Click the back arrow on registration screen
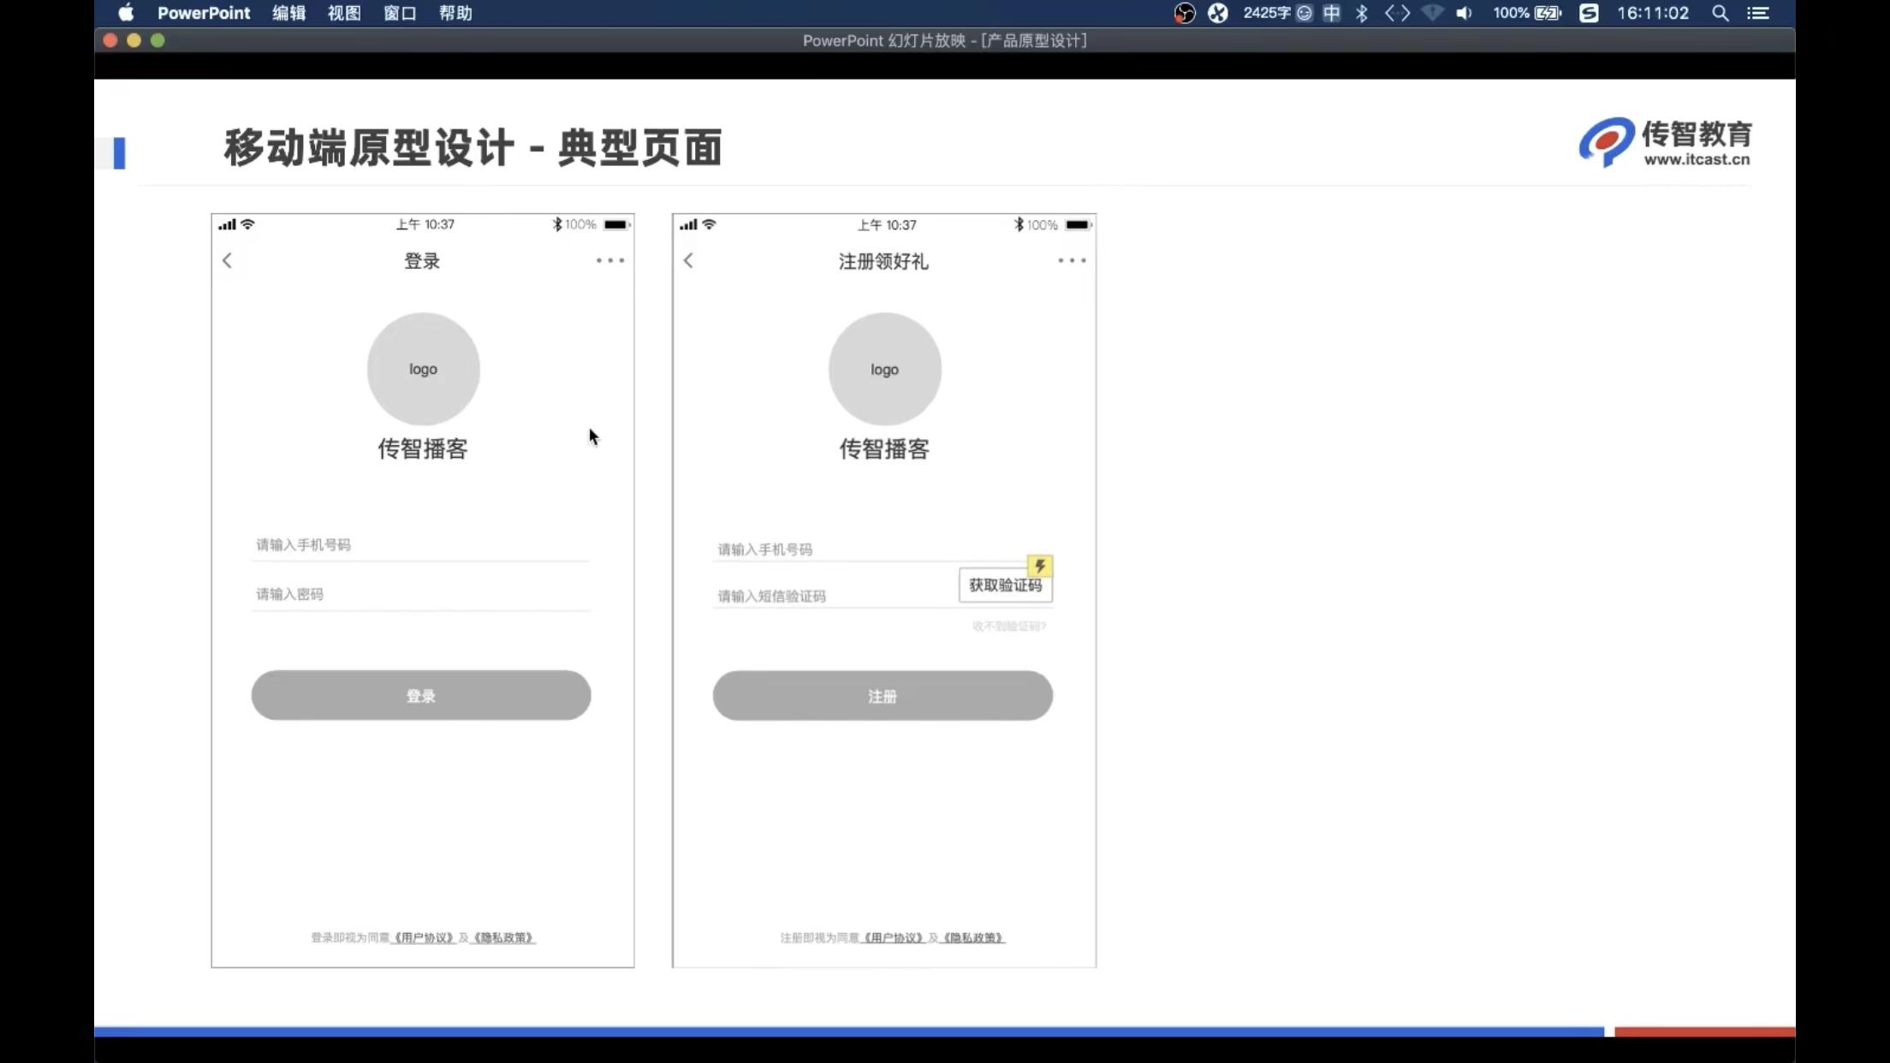 (688, 260)
